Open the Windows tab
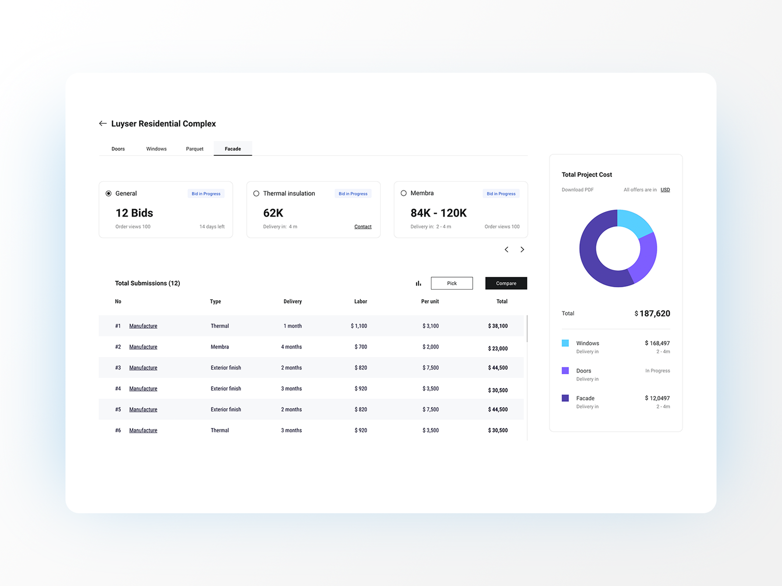Image resolution: width=782 pixels, height=586 pixels. pos(156,148)
